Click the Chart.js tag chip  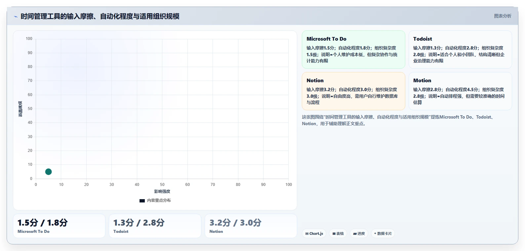click(x=314, y=233)
